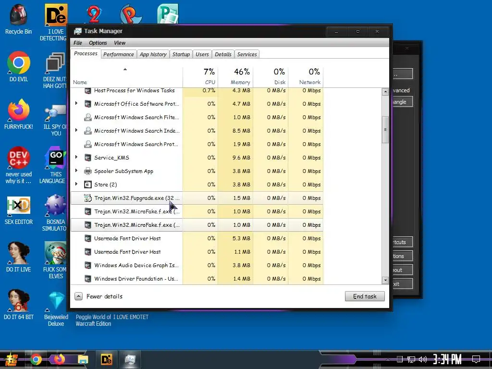The width and height of the screenshot is (492, 369).
Task: Switch to the De app on the taskbar
Action: [x=106, y=359]
